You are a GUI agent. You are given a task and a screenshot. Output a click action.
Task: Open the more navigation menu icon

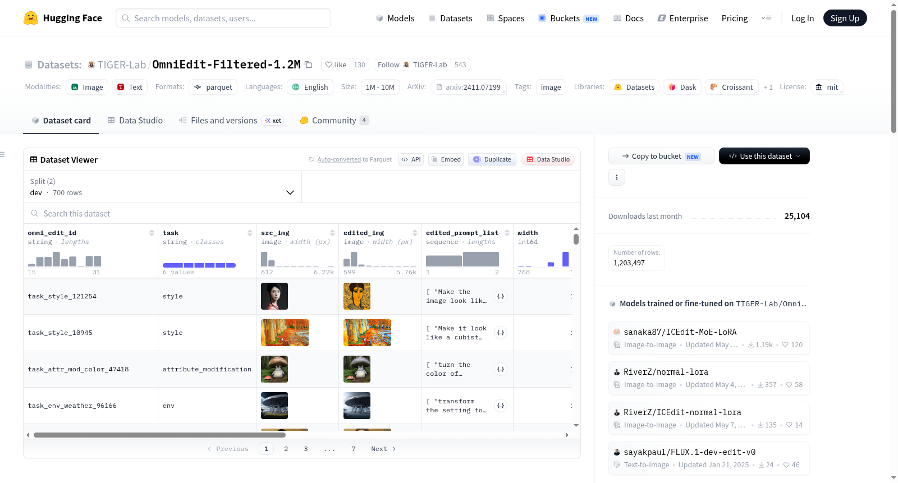pyautogui.click(x=766, y=18)
